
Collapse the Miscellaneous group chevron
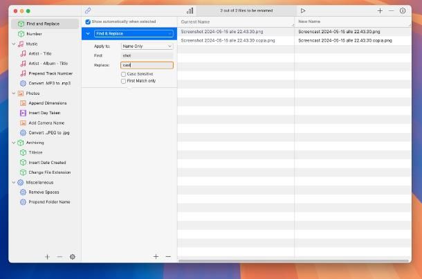(x=14, y=182)
